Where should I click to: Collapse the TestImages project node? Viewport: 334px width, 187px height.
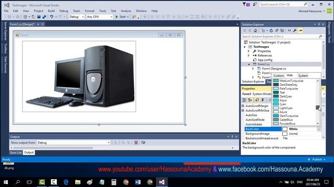[245, 47]
